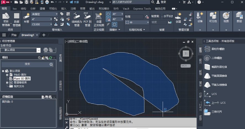Open the 数据管理器 ribbon tool
Screen dimensions: 245x129
click(x=16, y=19)
